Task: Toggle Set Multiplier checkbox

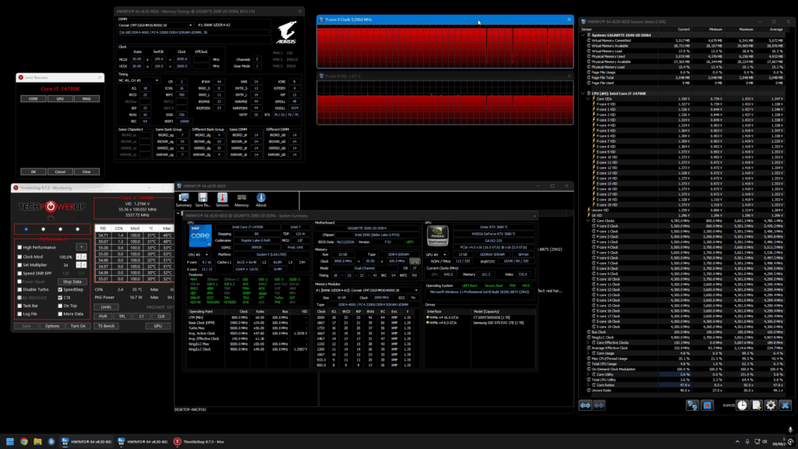Action: (x=19, y=265)
